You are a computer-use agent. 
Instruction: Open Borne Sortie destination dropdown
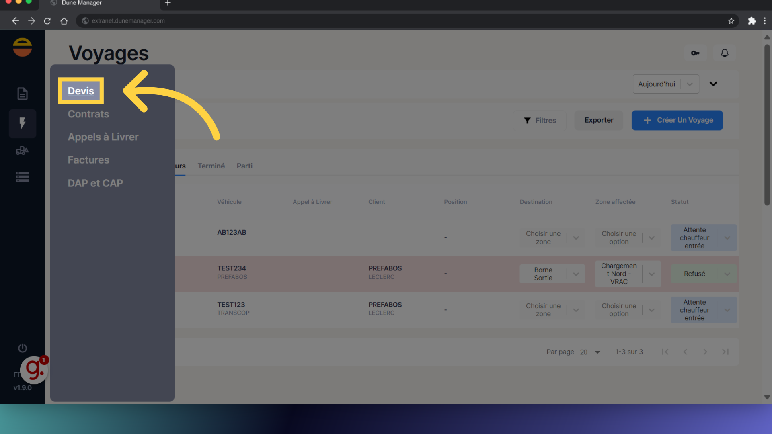coord(576,274)
